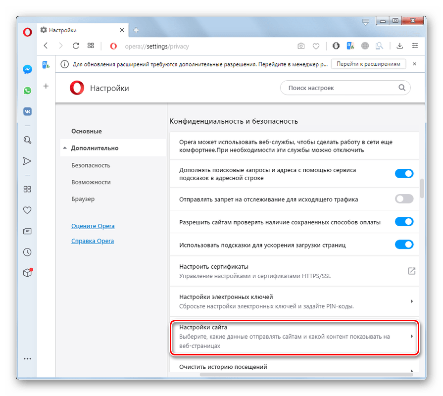Close the Настройки tab

pyautogui.click(x=122, y=30)
